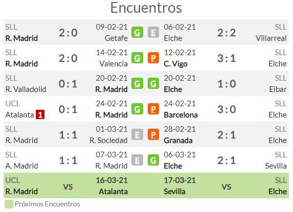Screen dimensions: 293x212
Task: Click green G badge for Getafe match
Action: point(137,33)
